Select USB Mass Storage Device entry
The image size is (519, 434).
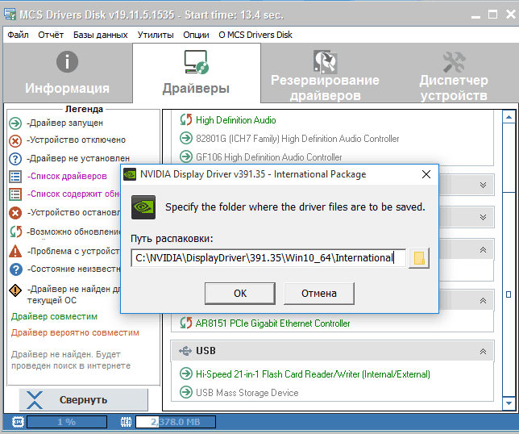click(247, 393)
